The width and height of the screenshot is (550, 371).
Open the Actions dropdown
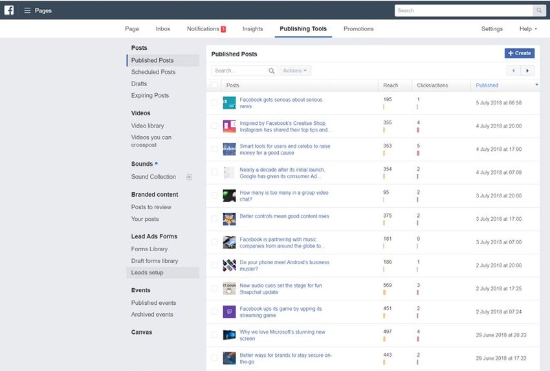[295, 71]
